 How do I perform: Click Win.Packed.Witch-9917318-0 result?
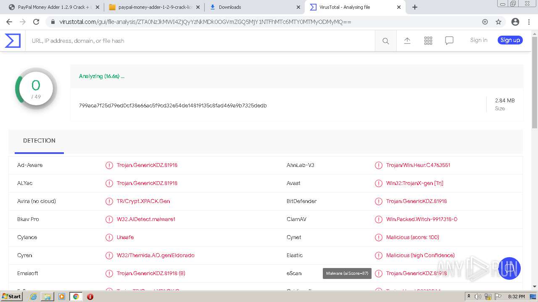coord(422,219)
